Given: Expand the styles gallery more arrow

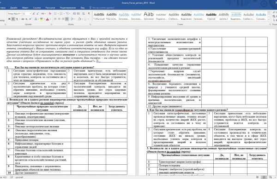Looking at the screenshot, I should pyautogui.click(x=269, y=19).
